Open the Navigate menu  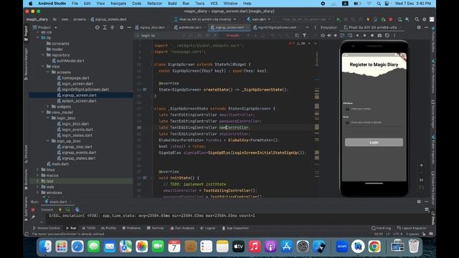118,4
